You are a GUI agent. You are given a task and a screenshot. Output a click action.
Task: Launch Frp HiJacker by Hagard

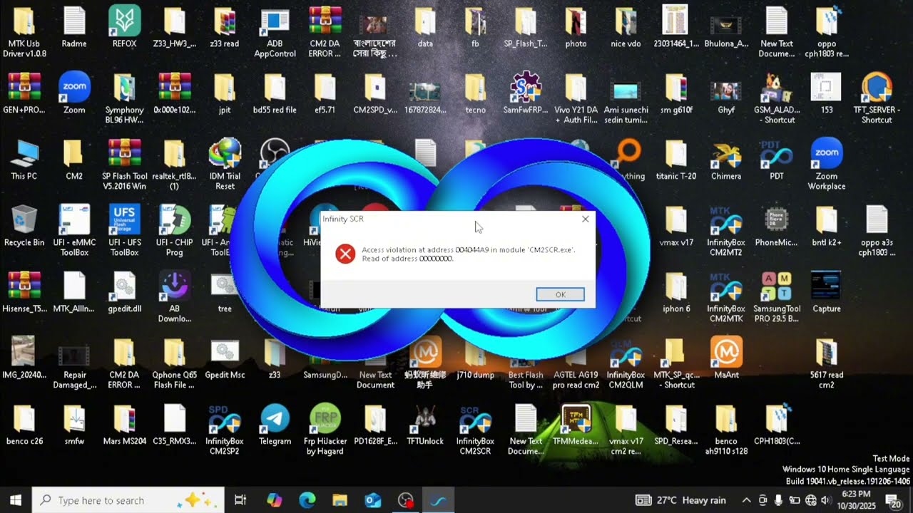click(325, 430)
